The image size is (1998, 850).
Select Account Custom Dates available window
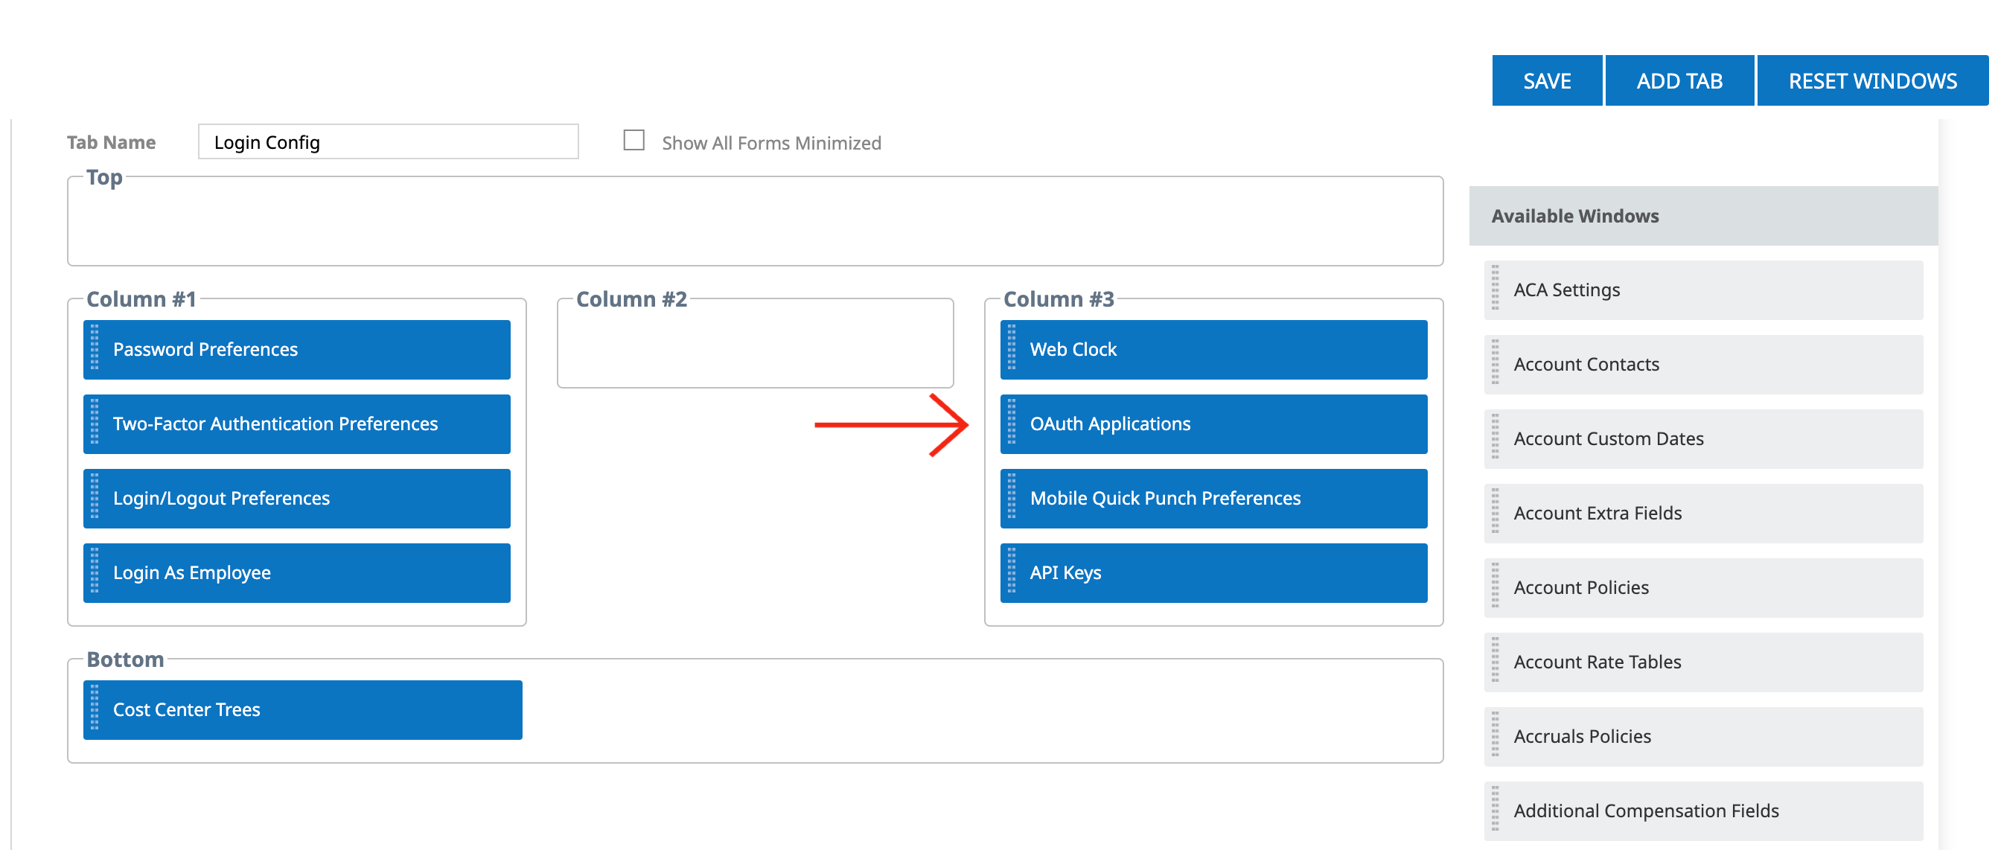click(x=1702, y=438)
